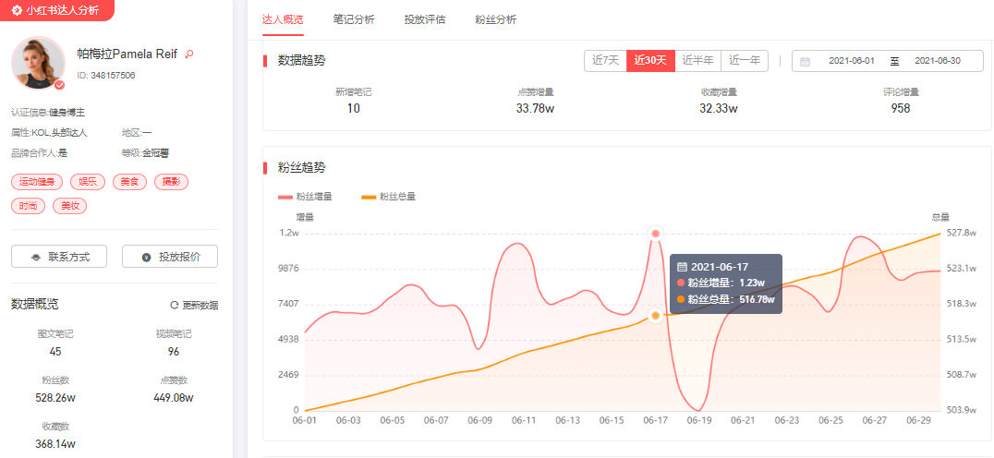The height and width of the screenshot is (458, 994).
Task: Switch to the 投放评估 tab
Action: [x=425, y=19]
